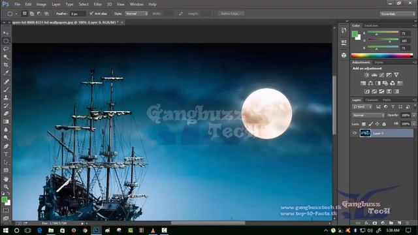Open the tool preset picker arrow
Image resolution: width=418 pixels, height=235 pixels.
pyautogui.click(x=16, y=14)
